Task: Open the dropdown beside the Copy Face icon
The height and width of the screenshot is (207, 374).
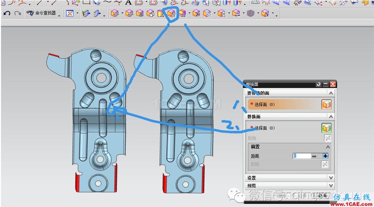Action: point(214,13)
